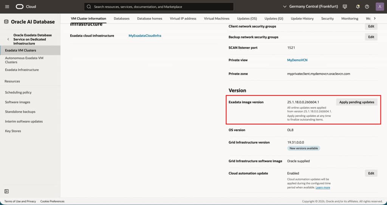Click the Oracle supplied value
Viewport: 387px width, 205px height.
[299, 161]
